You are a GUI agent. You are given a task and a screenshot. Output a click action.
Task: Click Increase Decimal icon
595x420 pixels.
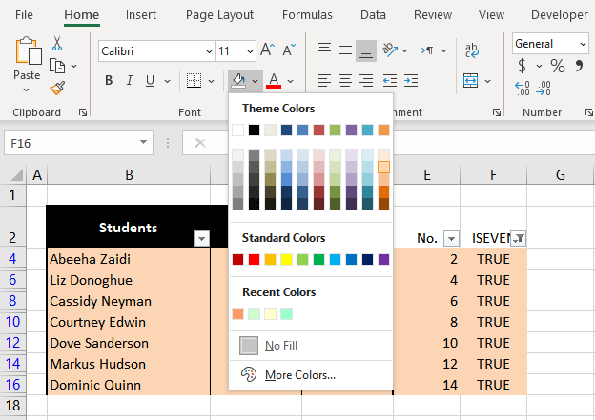click(x=523, y=89)
